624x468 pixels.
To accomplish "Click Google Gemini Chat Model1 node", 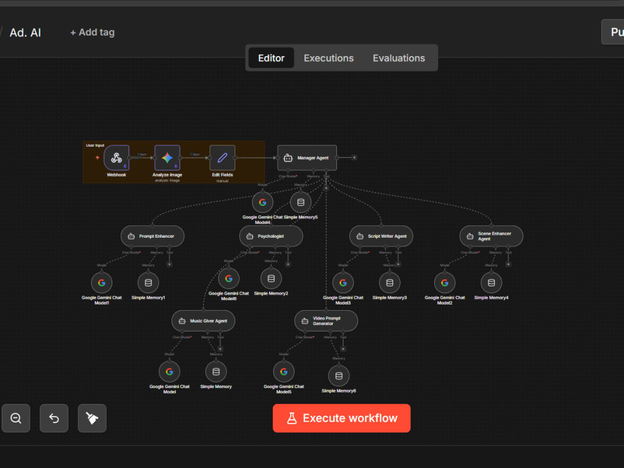I will [x=102, y=283].
